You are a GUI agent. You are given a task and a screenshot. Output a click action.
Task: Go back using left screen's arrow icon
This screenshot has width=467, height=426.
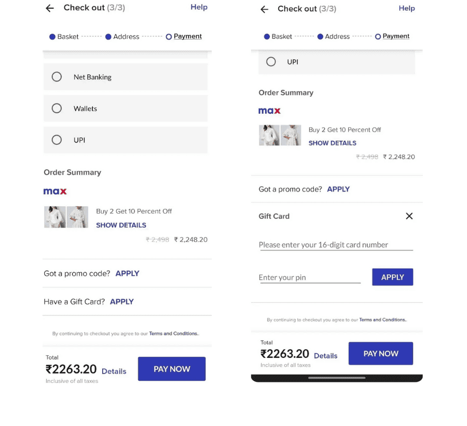pyautogui.click(x=50, y=8)
